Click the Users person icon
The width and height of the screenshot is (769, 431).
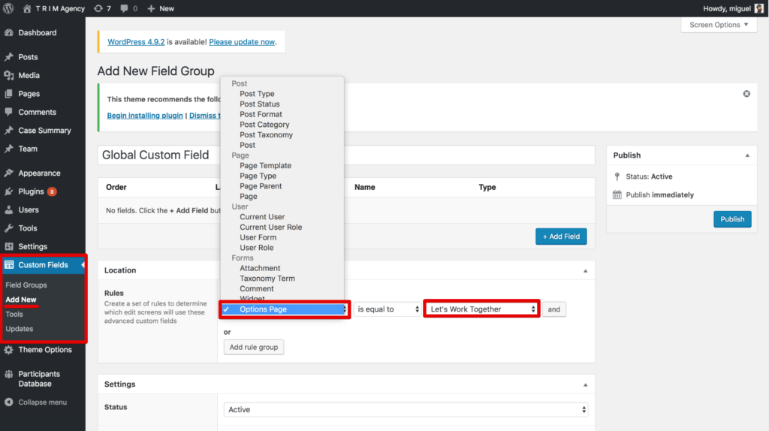[9, 209]
